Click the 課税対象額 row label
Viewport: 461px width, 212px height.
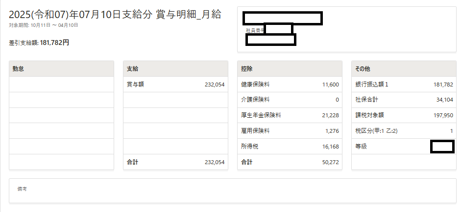tap(369, 115)
